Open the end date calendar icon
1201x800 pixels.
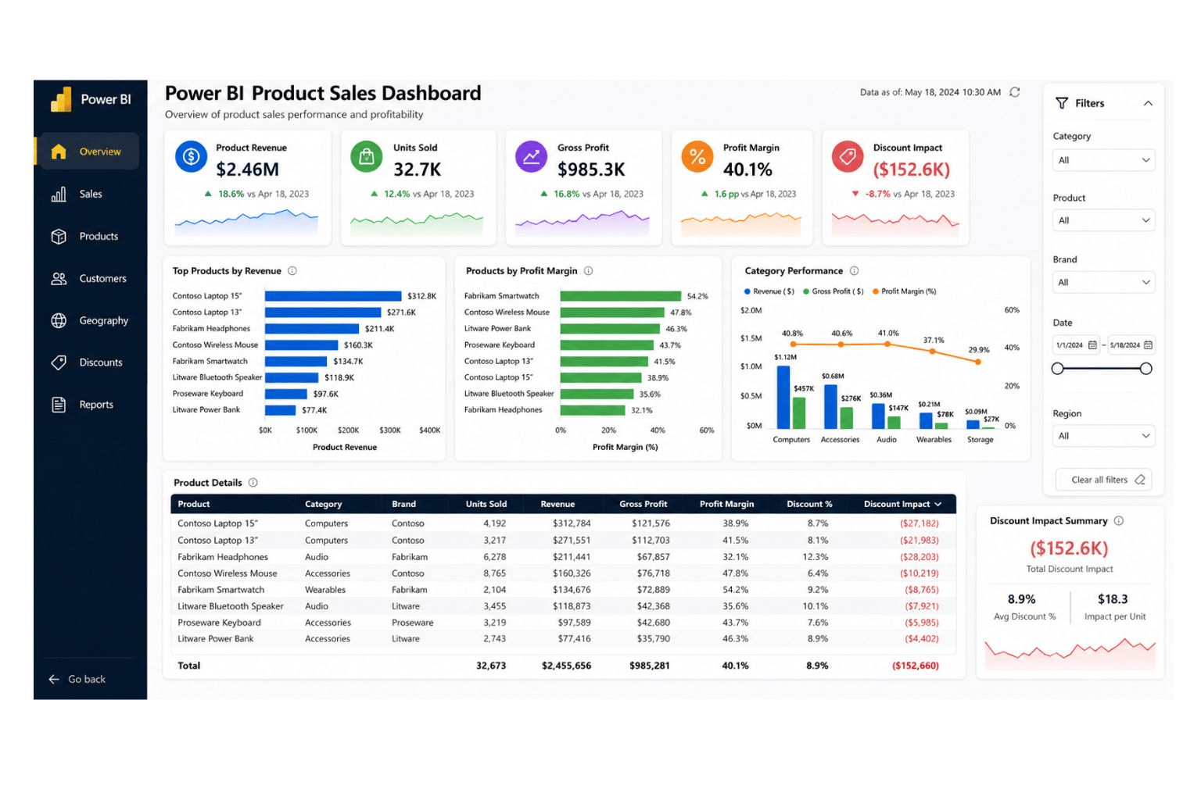(1148, 345)
